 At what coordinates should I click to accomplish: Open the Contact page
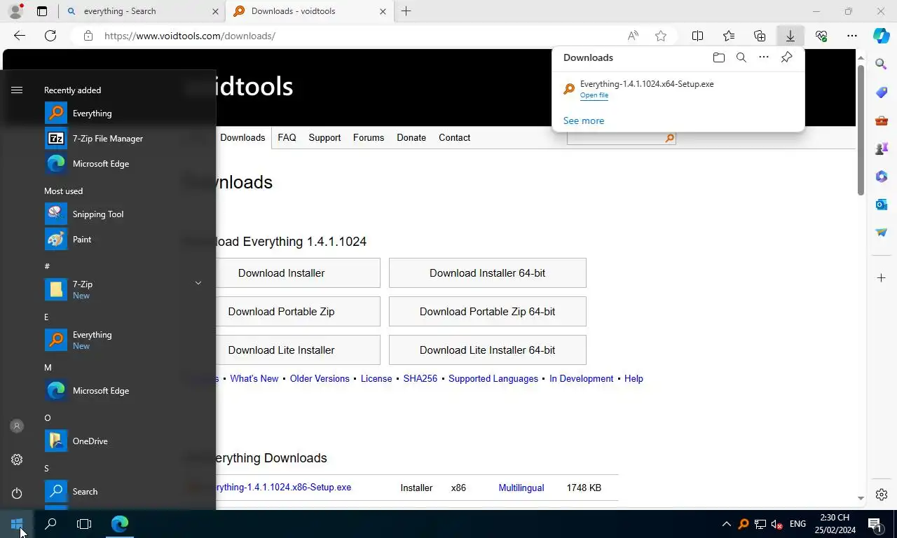click(454, 137)
